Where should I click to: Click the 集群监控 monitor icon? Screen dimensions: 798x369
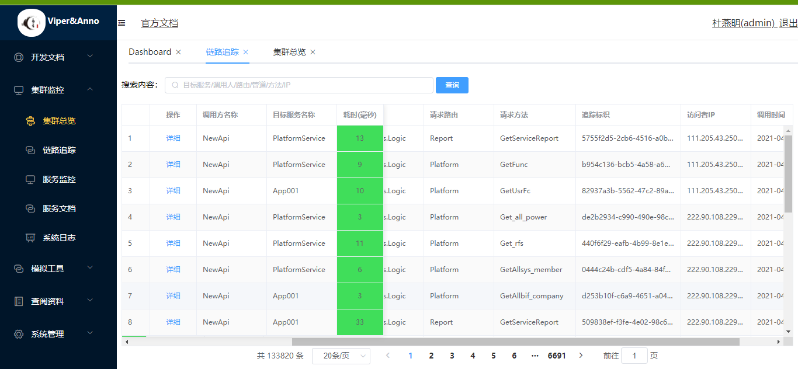pyautogui.click(x=19, y=90)
